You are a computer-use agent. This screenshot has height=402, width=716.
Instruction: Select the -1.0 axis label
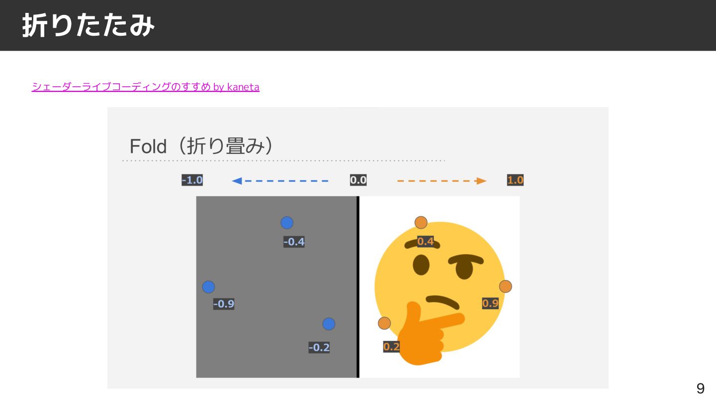192,180
